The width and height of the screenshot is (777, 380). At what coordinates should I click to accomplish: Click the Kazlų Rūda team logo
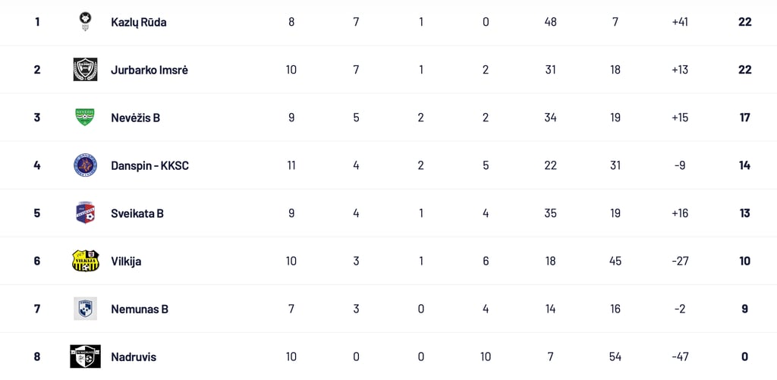[85, 22]
